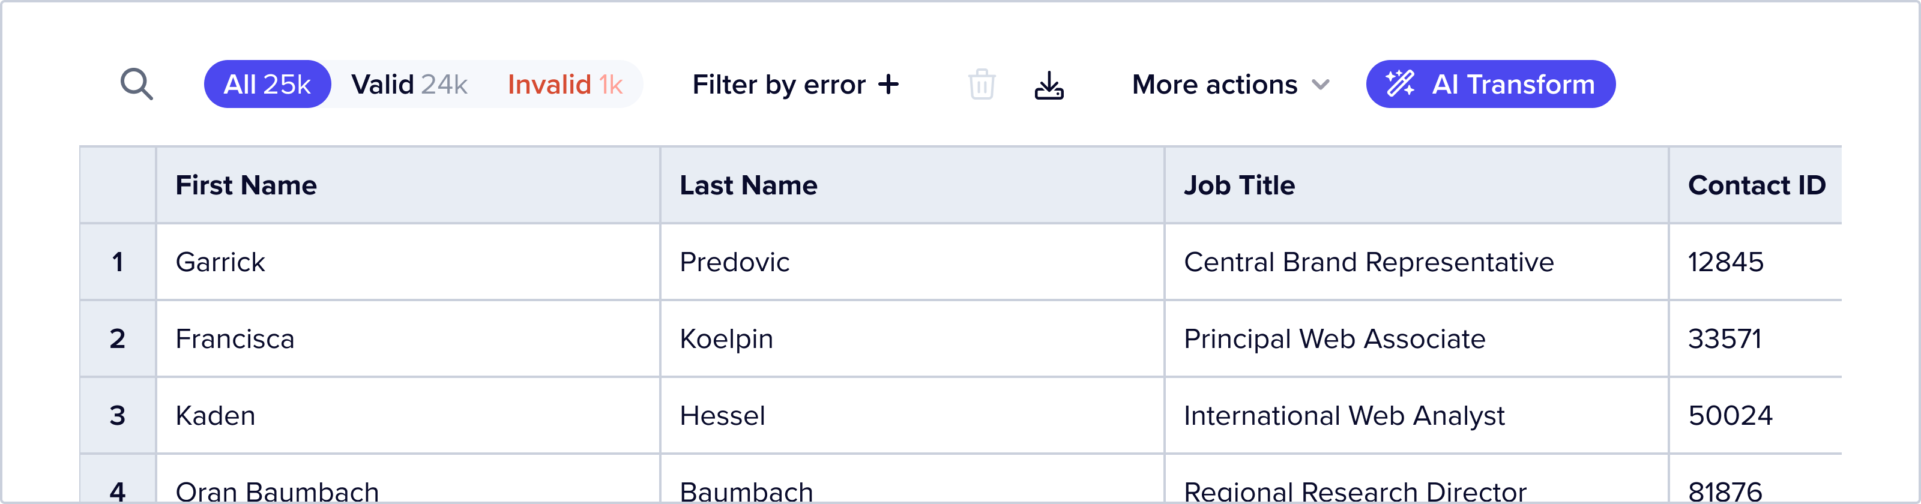1921x504 pixels.
Task: Click the search magnifier icon
Action: coord(136,84)
